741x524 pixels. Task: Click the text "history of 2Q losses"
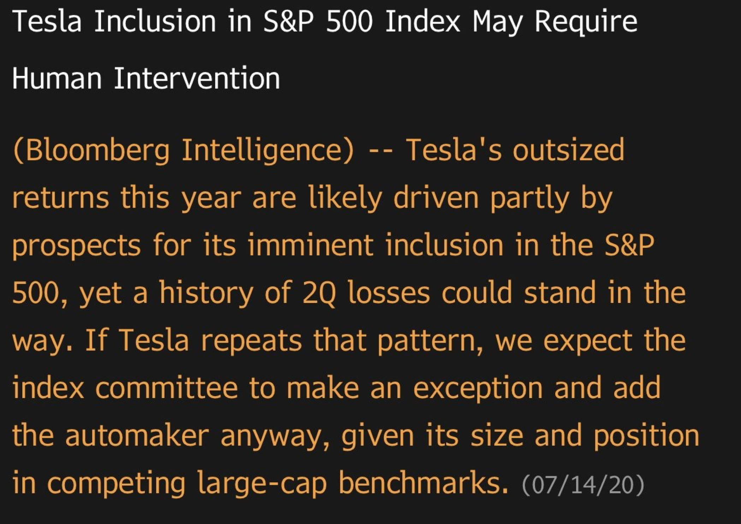coord(295,293)
